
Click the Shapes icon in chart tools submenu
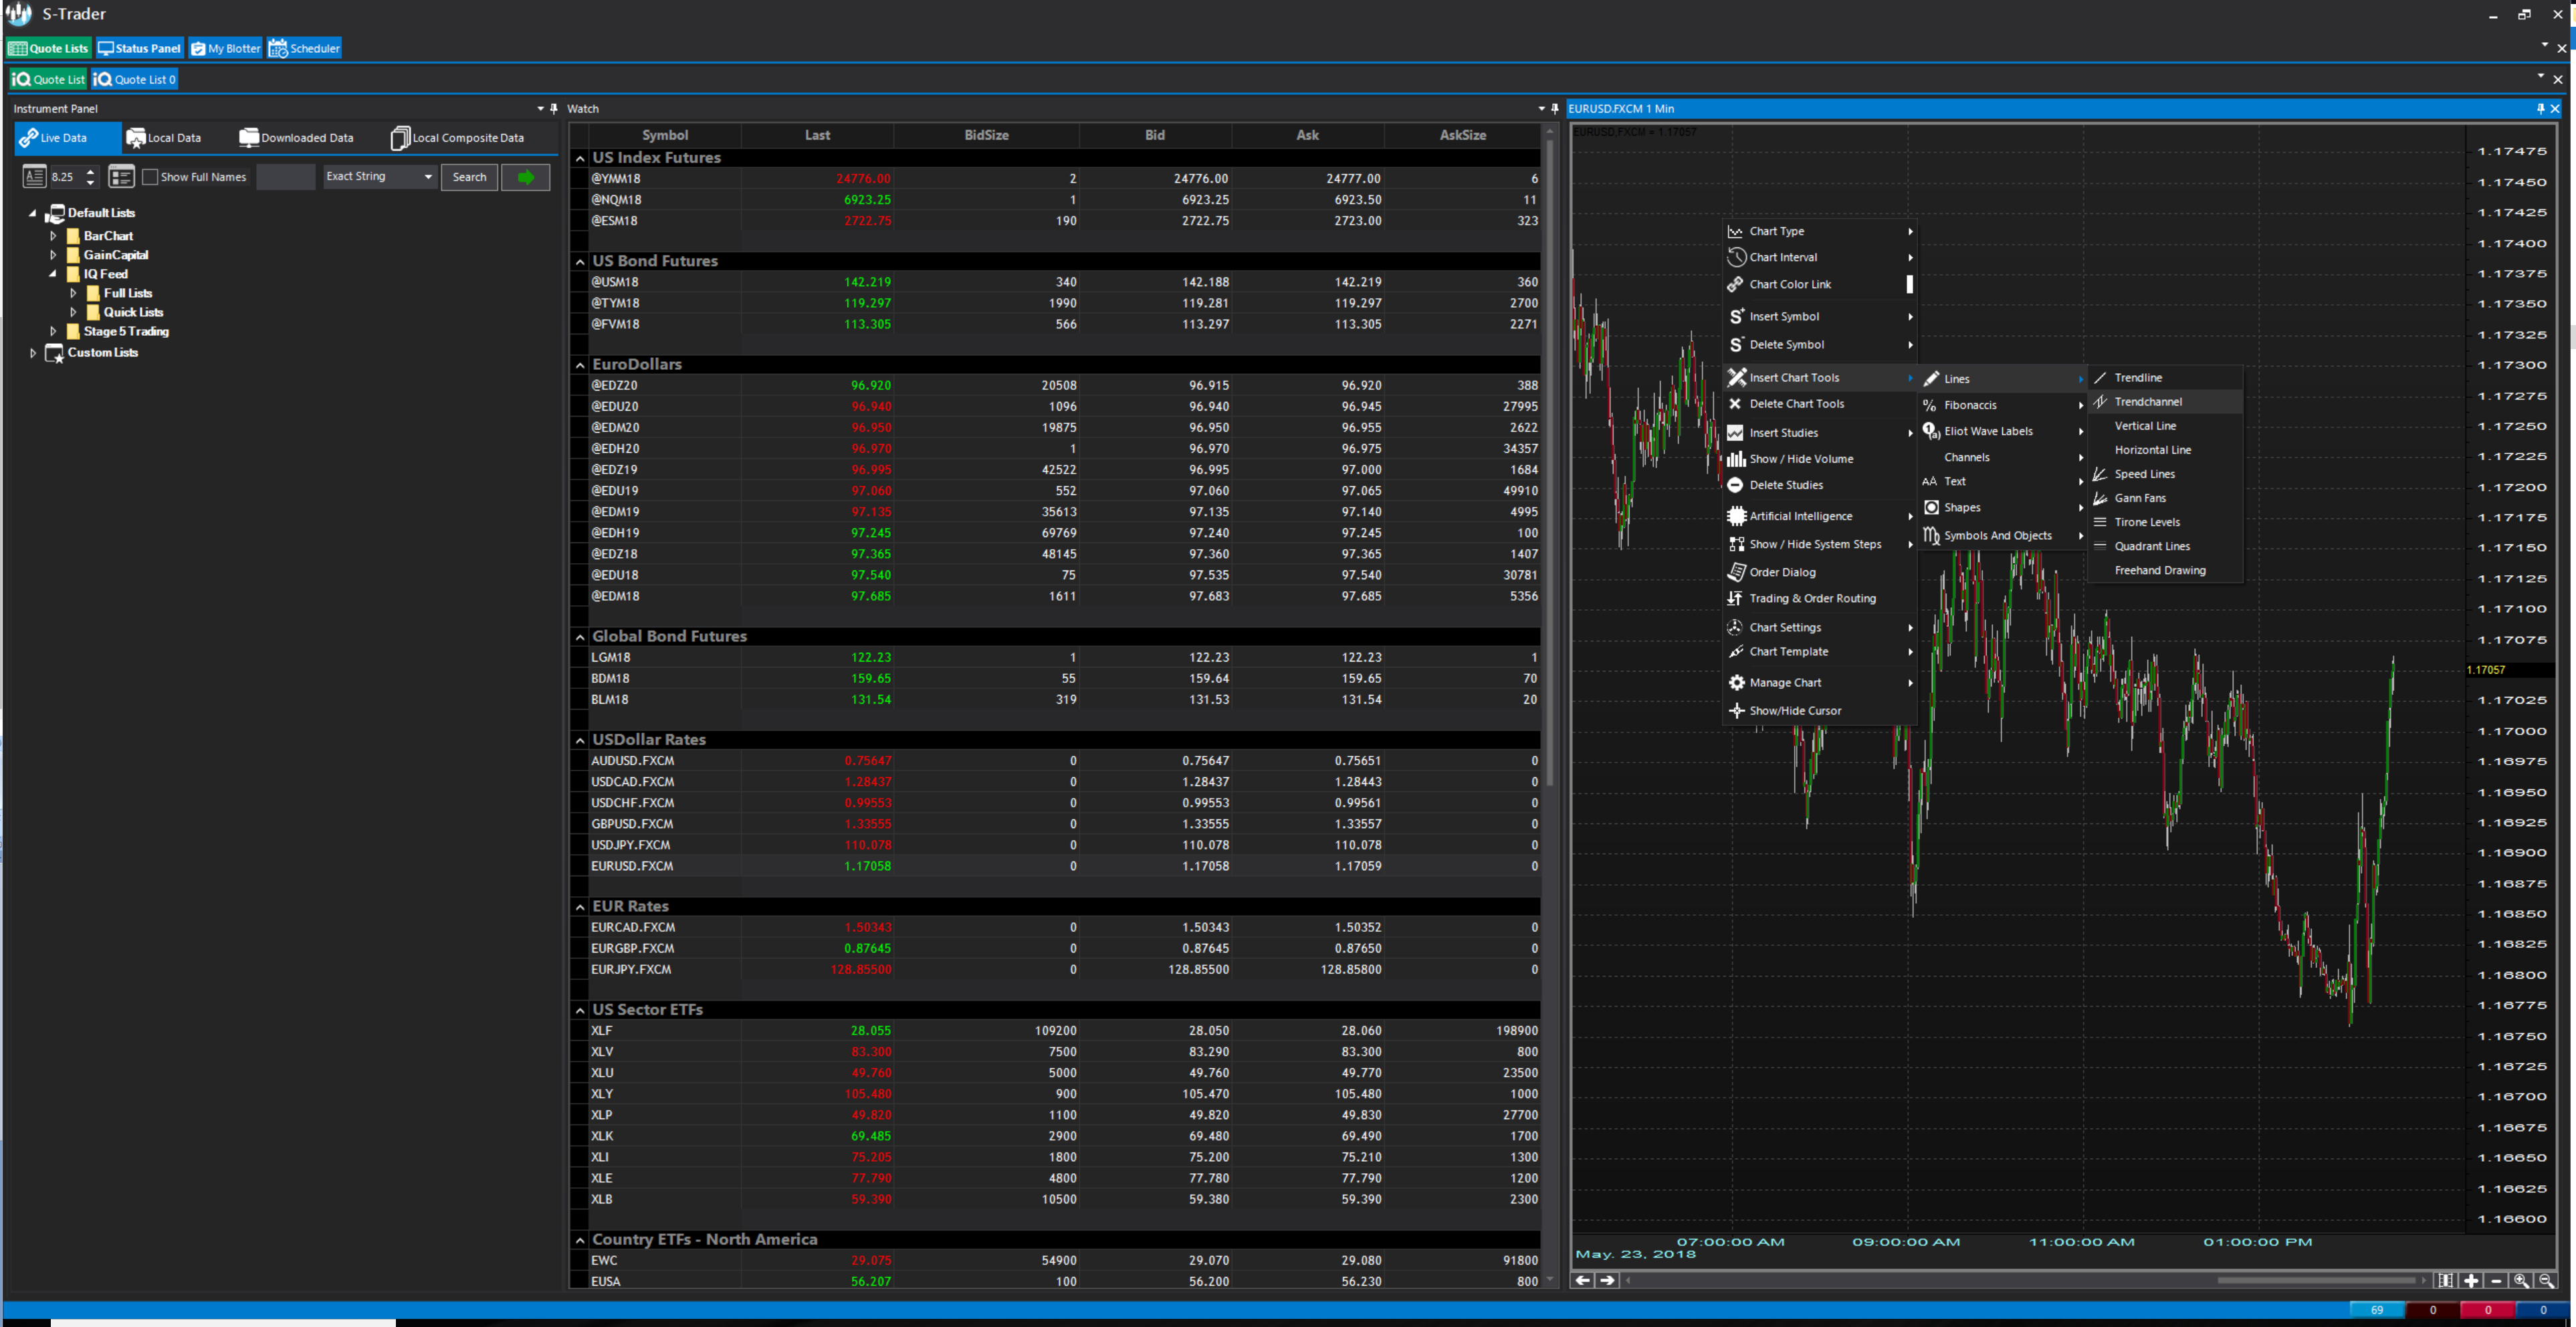1931,508
